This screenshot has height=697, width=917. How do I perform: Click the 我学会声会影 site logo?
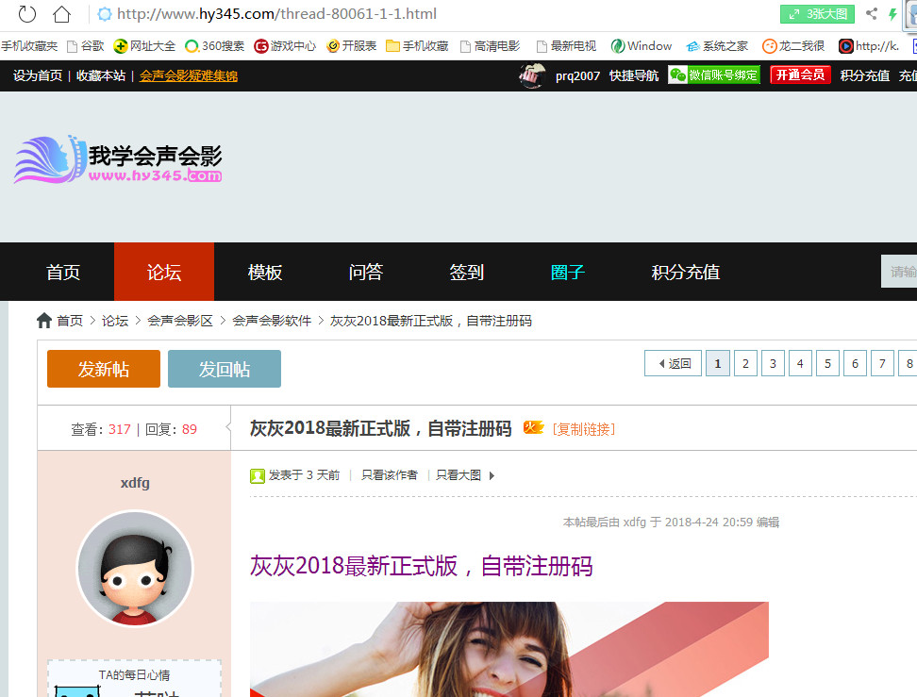(118, 159)
